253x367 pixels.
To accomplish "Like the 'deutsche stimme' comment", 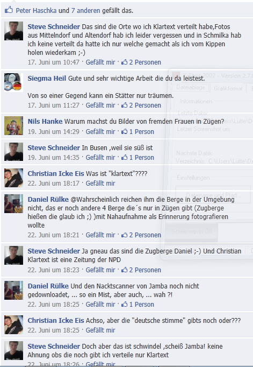I will pyautogui.click(x=100, y=330).
